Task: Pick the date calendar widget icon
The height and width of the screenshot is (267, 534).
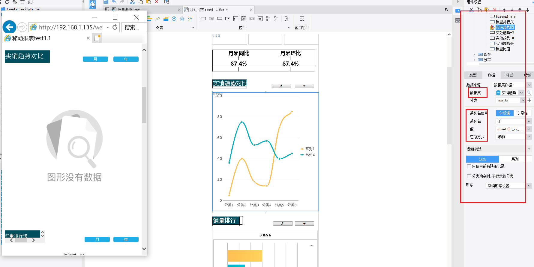Action: (x=244, y=19)
